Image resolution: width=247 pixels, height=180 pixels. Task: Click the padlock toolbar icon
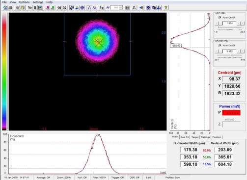click(x=18, y=7)
